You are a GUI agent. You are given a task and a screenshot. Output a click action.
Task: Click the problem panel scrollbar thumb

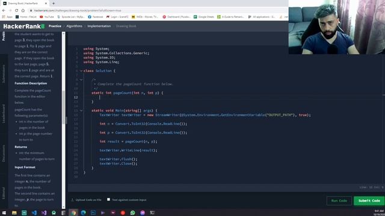tap(64, 107)
